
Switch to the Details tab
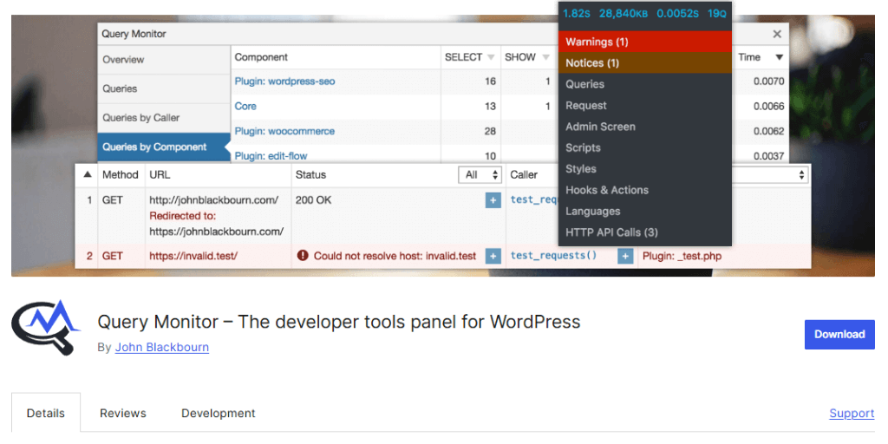(x=45, y=414)
